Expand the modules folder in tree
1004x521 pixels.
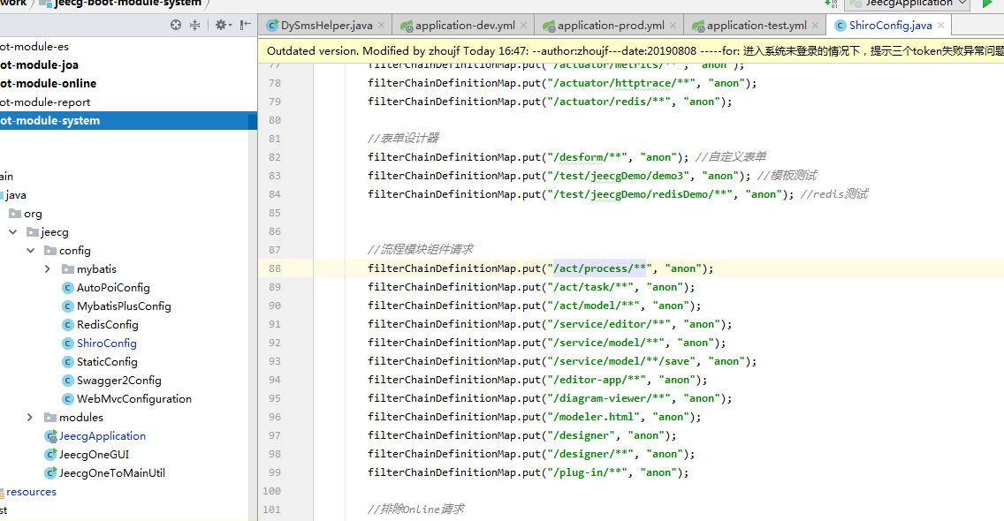[30, 418]
